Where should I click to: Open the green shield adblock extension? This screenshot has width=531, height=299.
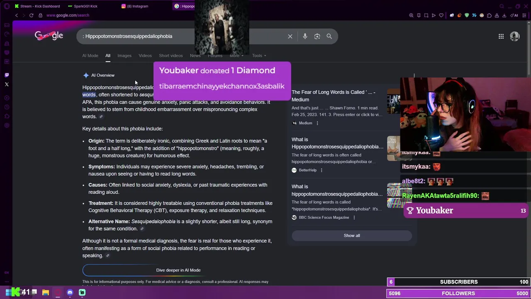[467, 15]
